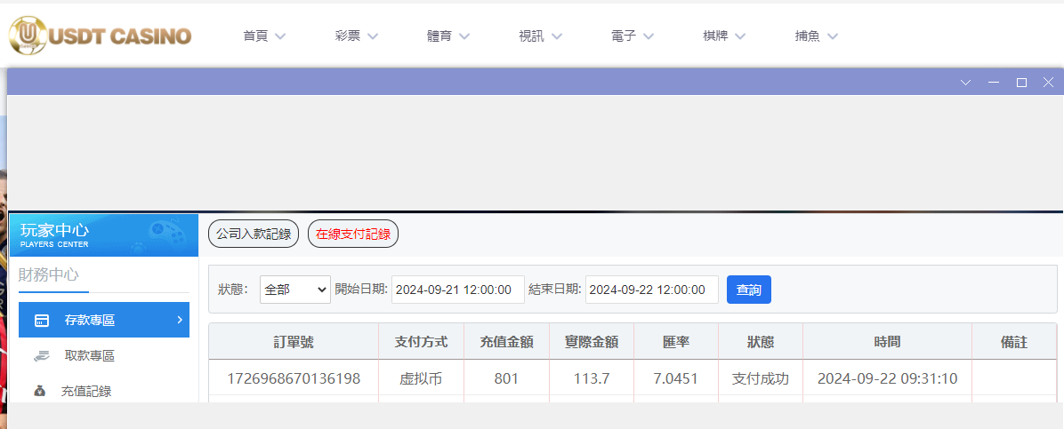Click the withdrawal hand icon in sidebar
This screenshot has height=429, width=1064.
[42, 356]
